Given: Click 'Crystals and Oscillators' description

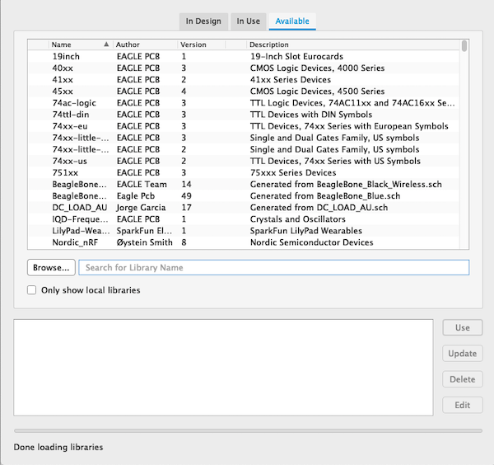Looking at the screenshot, I should 298,219.
